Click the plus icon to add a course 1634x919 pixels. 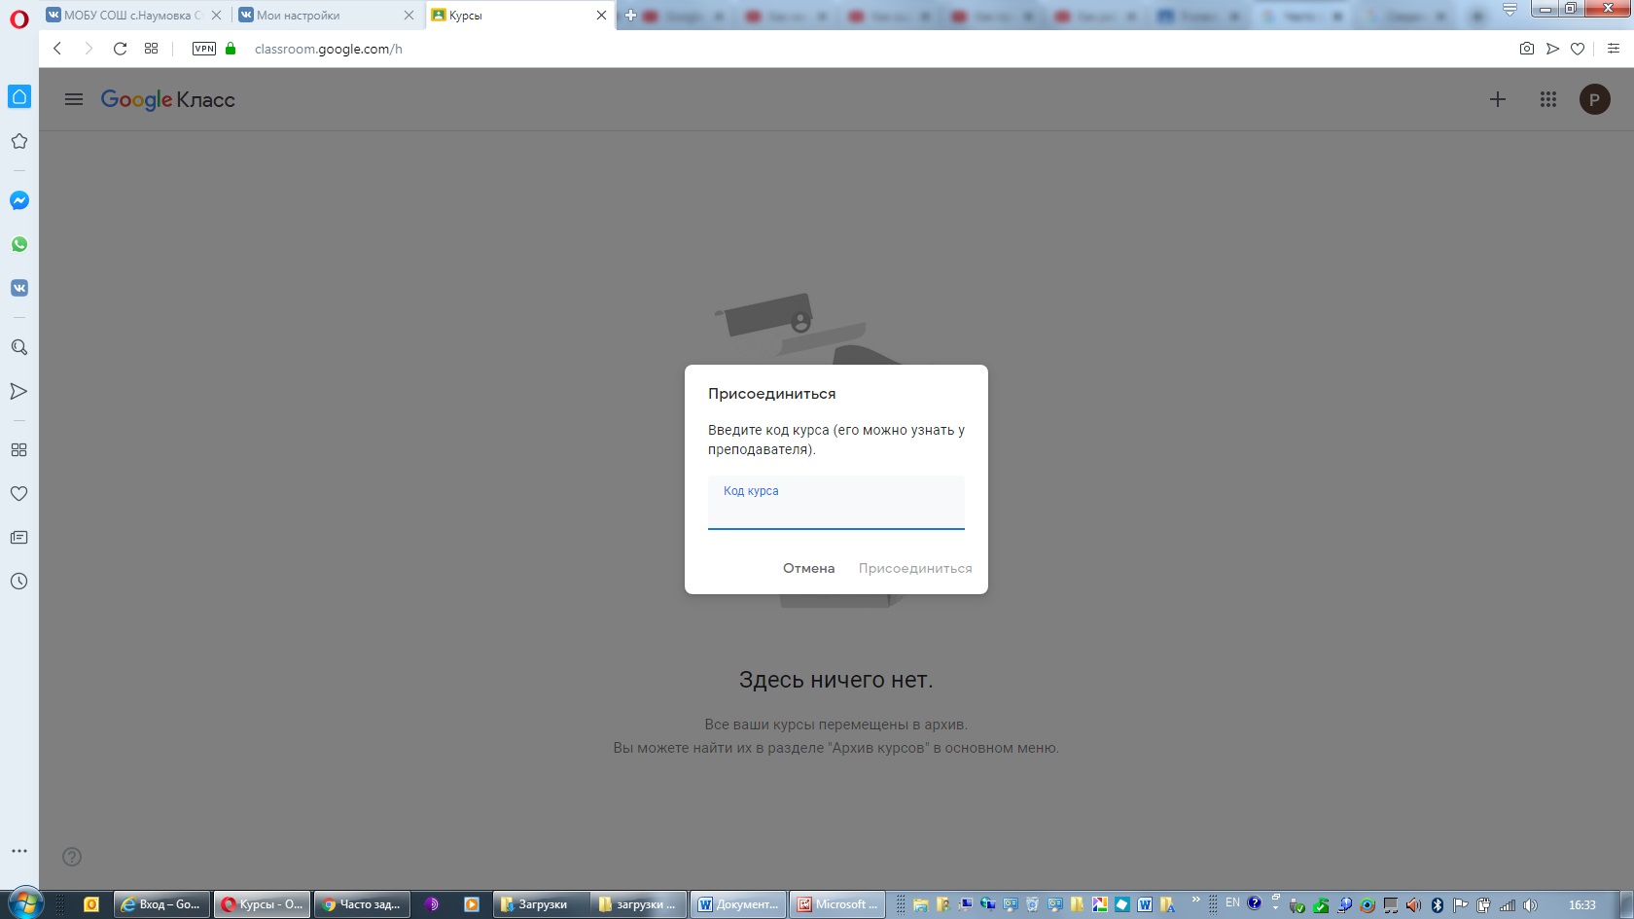(x=1498, y=99)
